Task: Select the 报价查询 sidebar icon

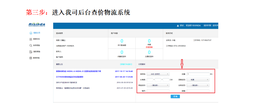Action: 31,52
